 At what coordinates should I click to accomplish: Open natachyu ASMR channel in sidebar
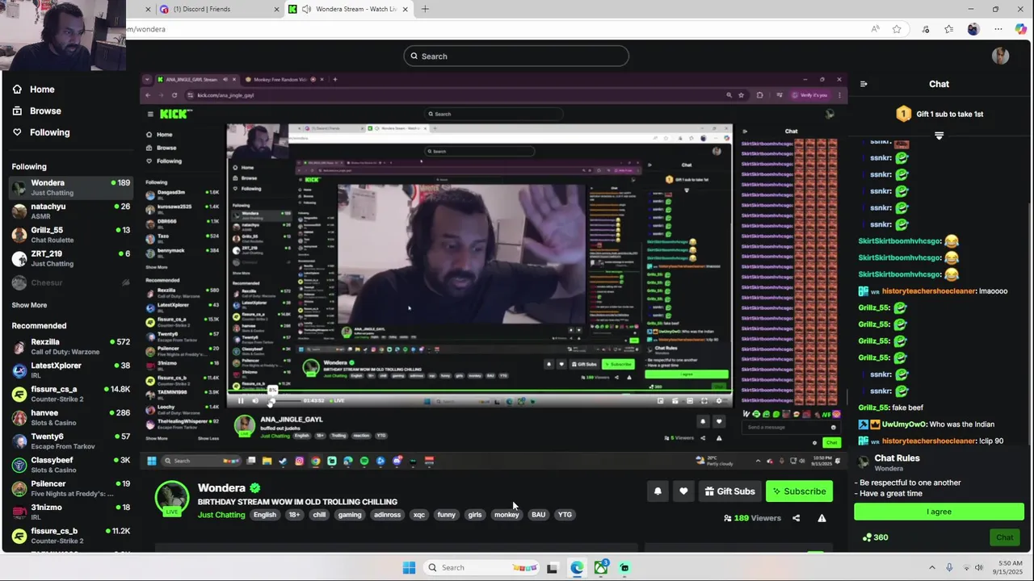71,211
